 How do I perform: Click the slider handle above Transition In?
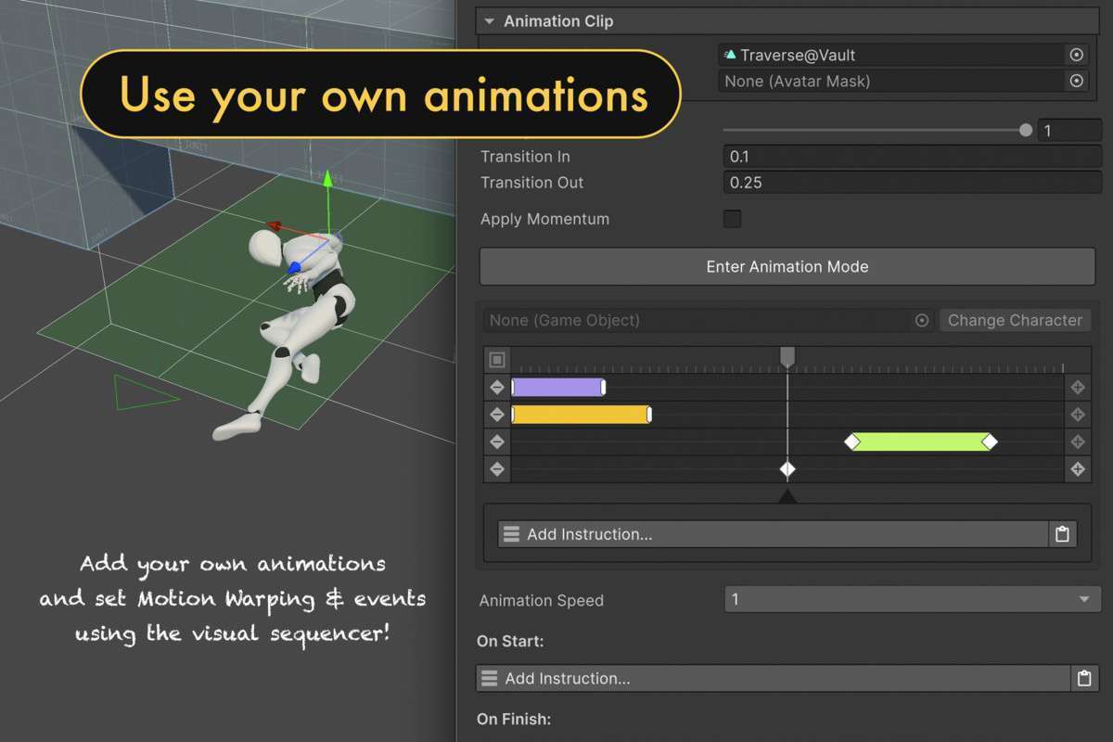1026,131
